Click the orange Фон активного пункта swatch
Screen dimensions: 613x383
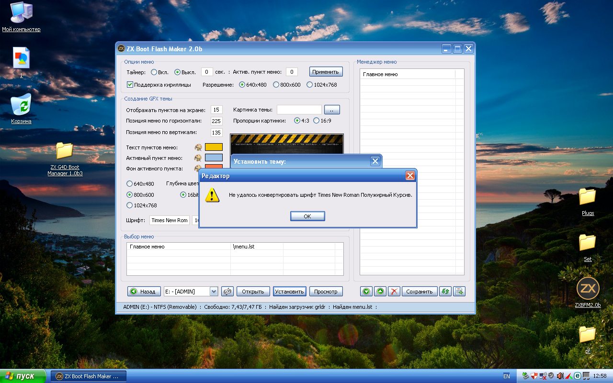click(214, 167)
